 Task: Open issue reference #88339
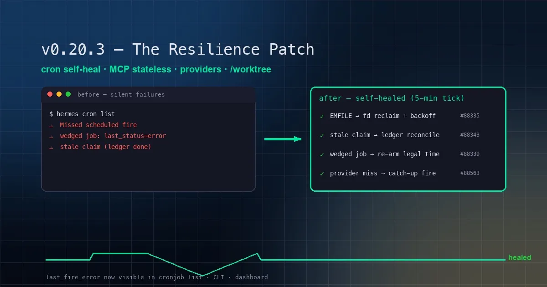(470, 154)
